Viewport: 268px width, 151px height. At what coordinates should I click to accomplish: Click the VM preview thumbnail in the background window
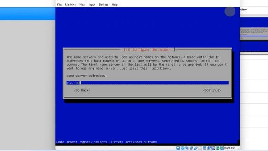click(254, 34)
